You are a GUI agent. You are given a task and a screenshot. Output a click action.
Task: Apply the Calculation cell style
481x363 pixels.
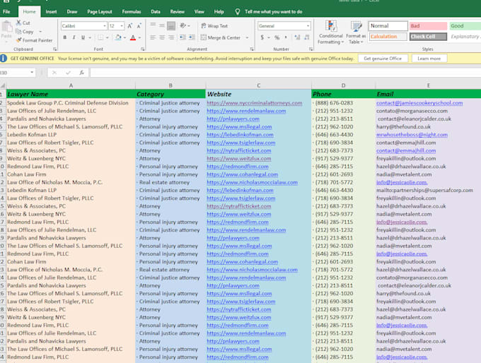point(388,37)
